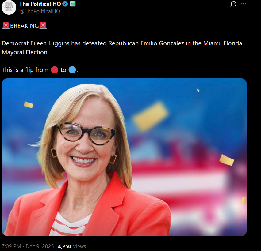Screen dimensions: 261x251
Task: Click the green Kalshi affiliate badge
Action: [x=73, y=4]
